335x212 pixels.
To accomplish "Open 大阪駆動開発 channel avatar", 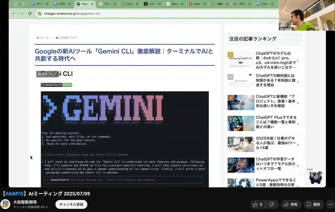I will pyautogui.click(x=5, y=204).
